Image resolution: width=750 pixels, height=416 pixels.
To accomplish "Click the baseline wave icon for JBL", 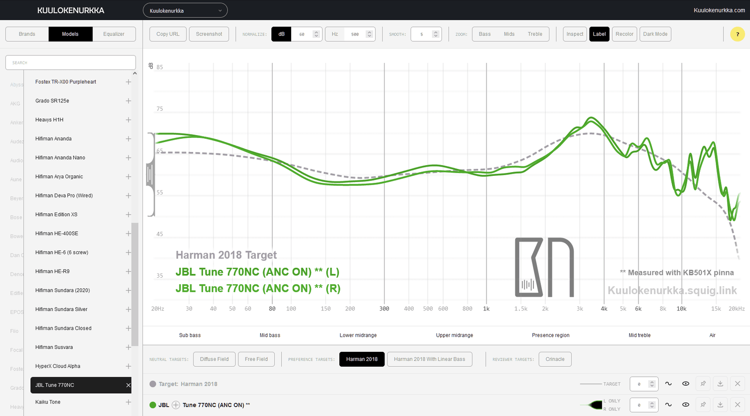I will pos(668,404).
